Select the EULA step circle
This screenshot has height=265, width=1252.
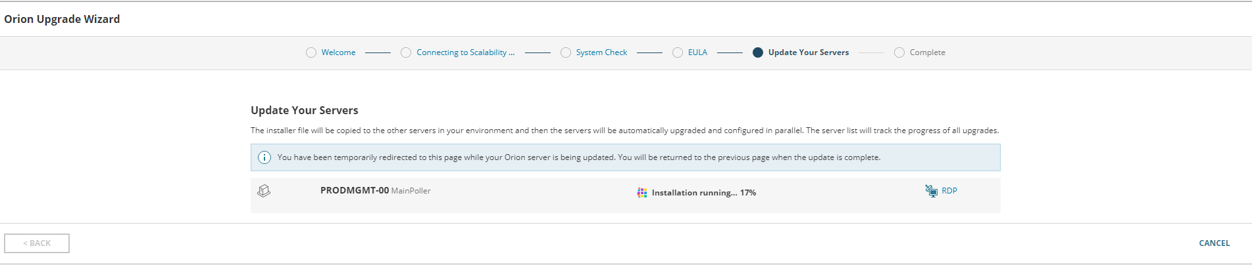pyautogui.click(x=678, y=52)
